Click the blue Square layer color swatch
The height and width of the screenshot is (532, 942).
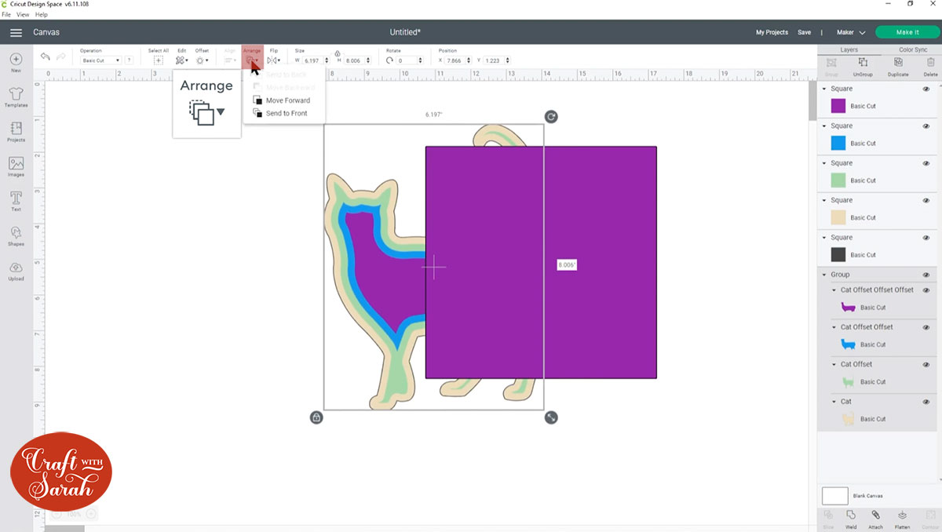point(838,143)
